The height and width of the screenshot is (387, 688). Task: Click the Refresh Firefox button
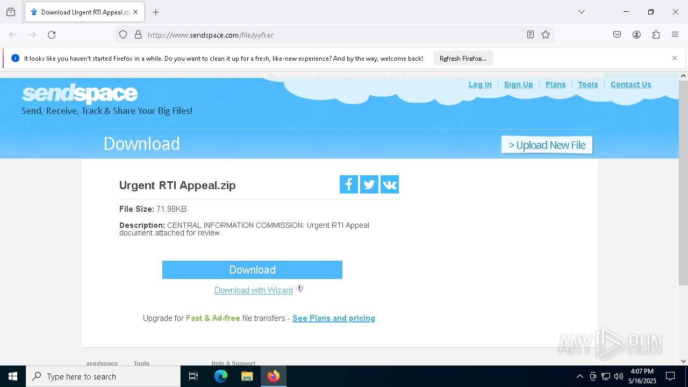pyautogui.click(x=463, y=59)
